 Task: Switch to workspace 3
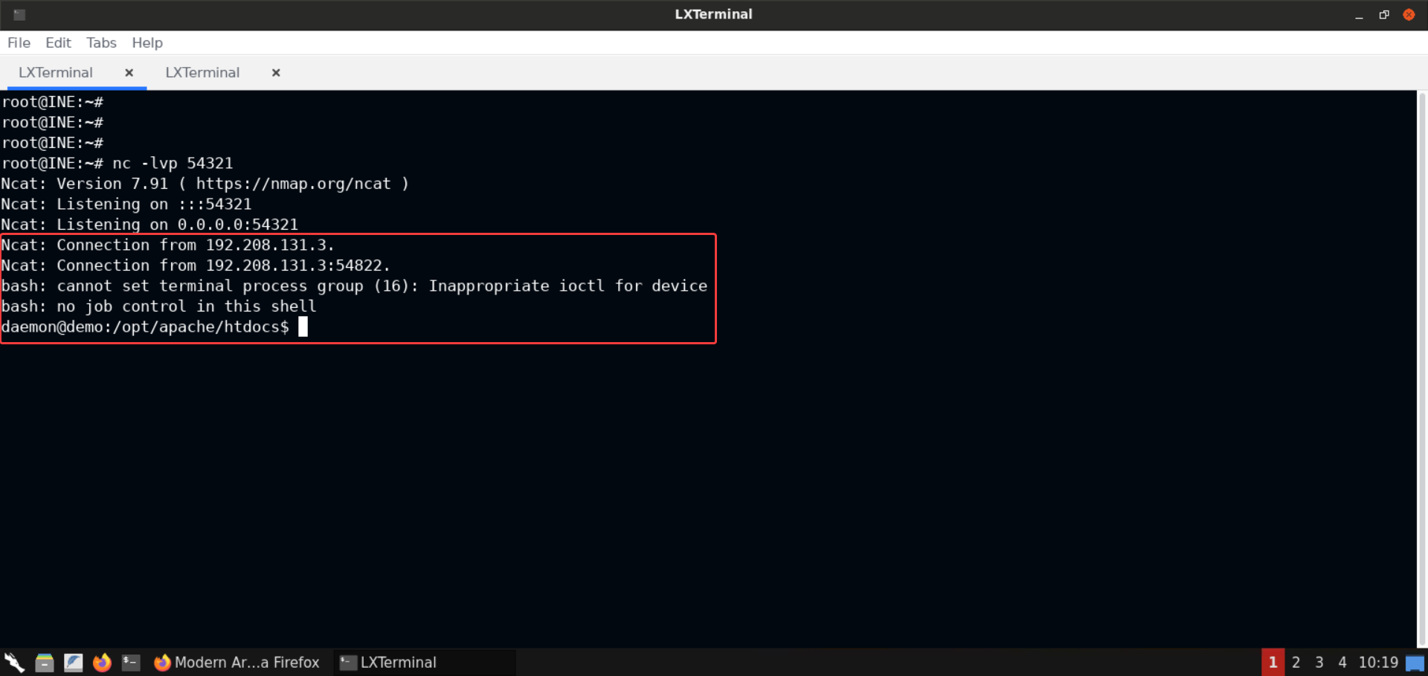tap(1319, 662)
